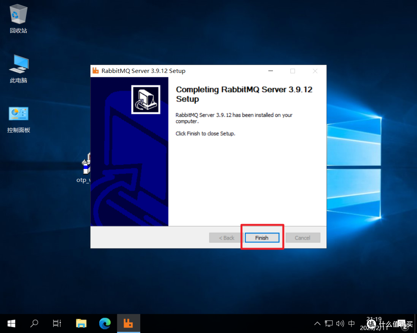This screenshot has height=333, width=417.
Task: Minimize the RabbitMQ Setup window
Action: (271, 71)
